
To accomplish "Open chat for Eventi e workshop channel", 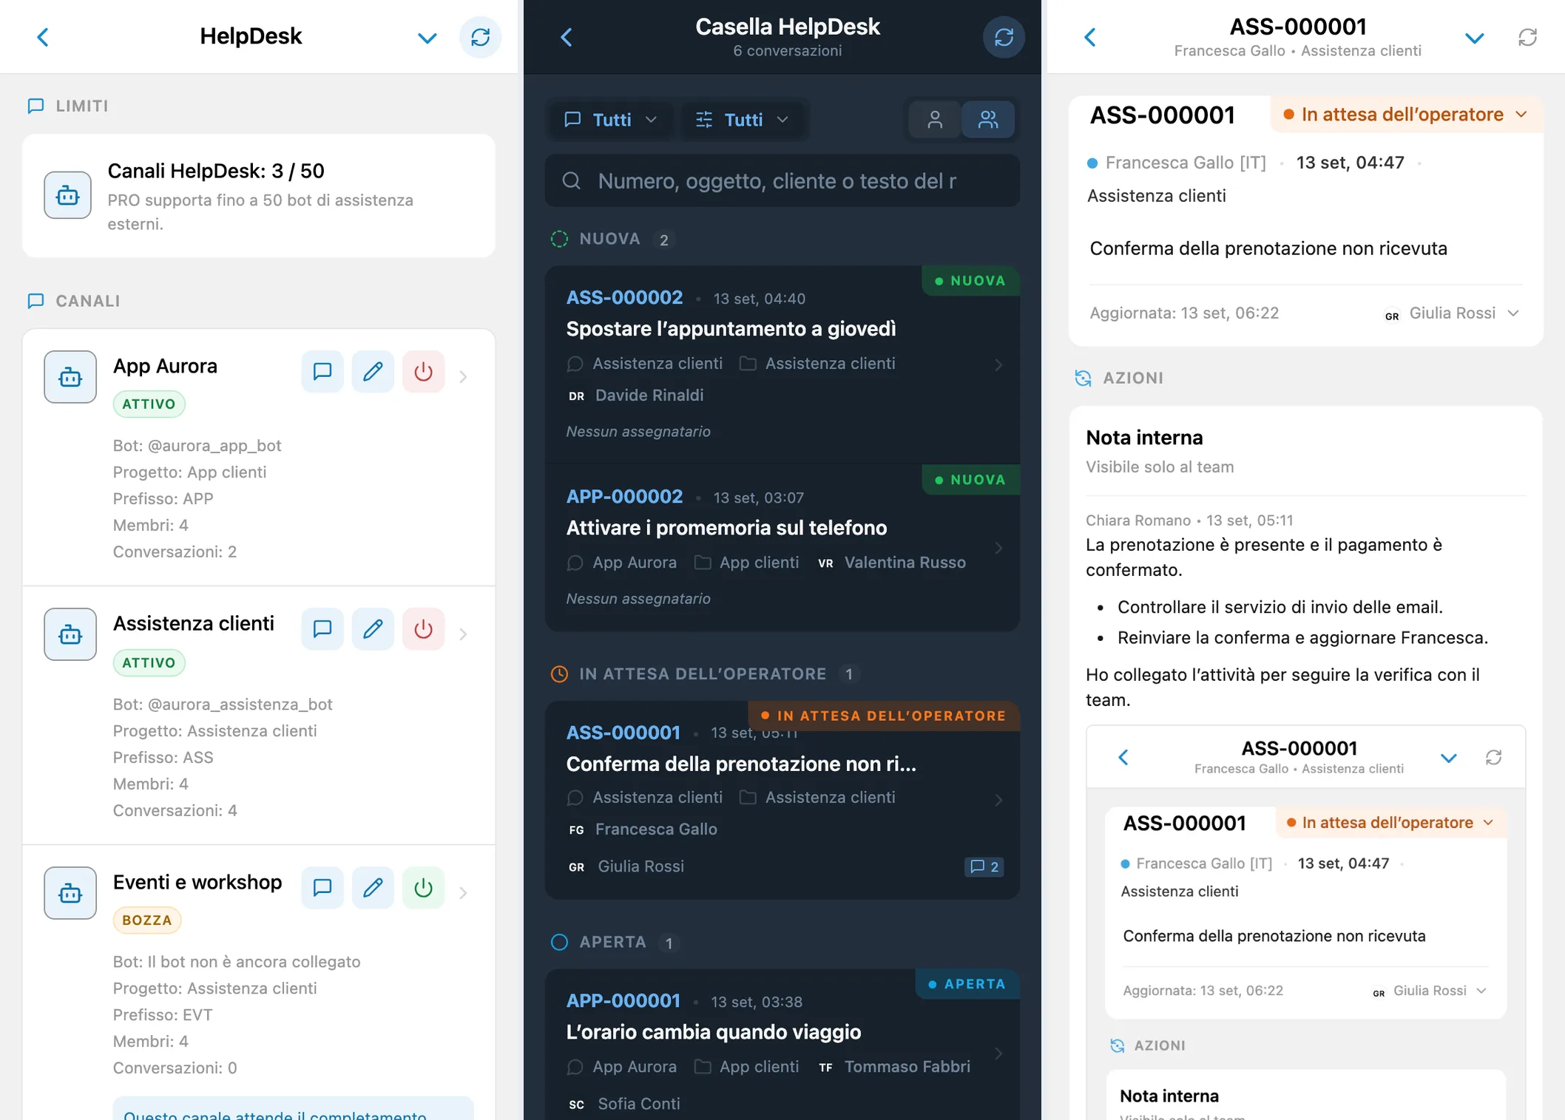I will point(322,887).
